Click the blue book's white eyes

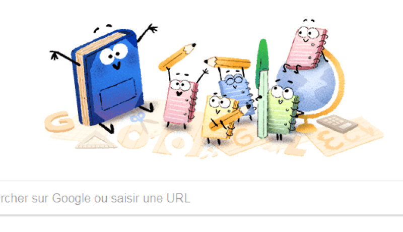tap(114, 53)
